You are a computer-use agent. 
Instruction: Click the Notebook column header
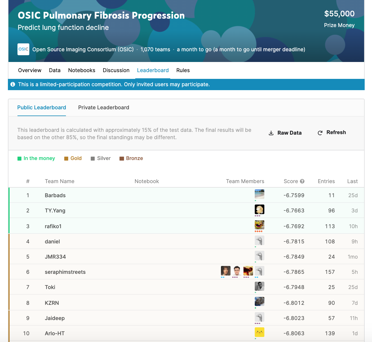(147, 181)
